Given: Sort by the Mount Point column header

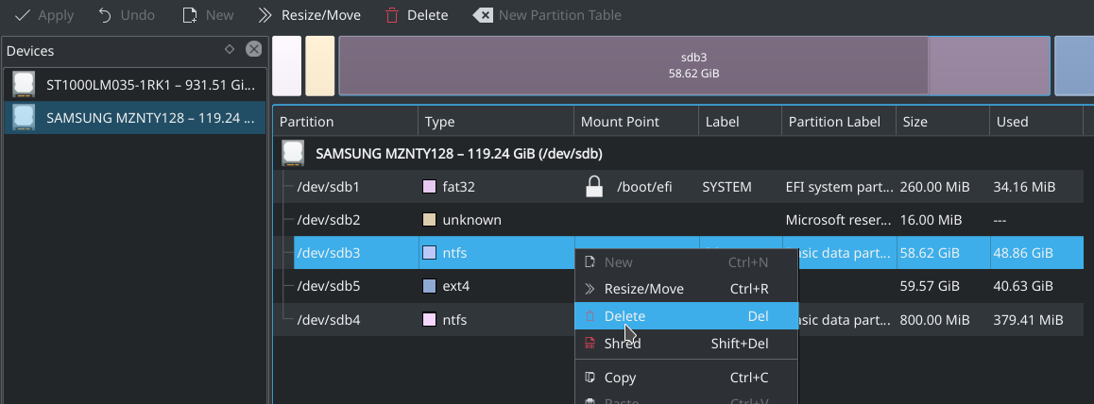Looking at the screenshot, I should click(637, 122).
